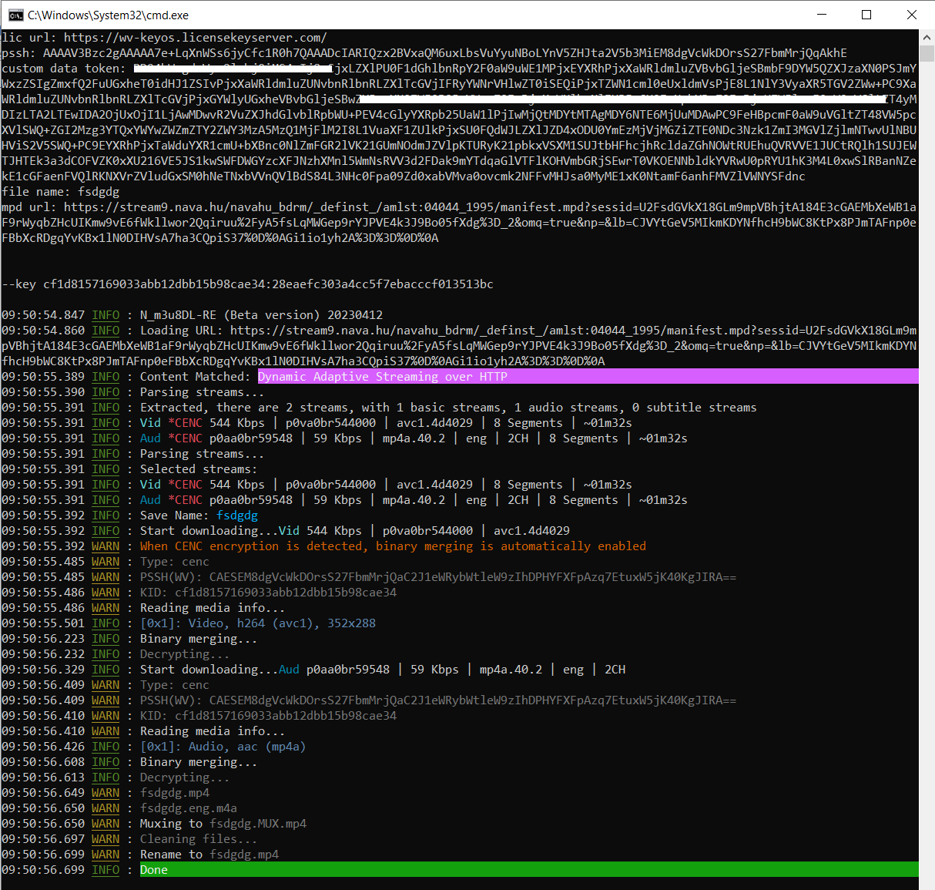
Task: Click the vertical scrollbar thumb
Action: [927, 54]
